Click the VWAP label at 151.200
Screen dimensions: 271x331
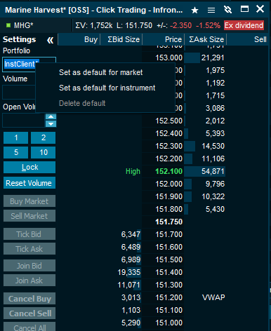tap(213, 297)
